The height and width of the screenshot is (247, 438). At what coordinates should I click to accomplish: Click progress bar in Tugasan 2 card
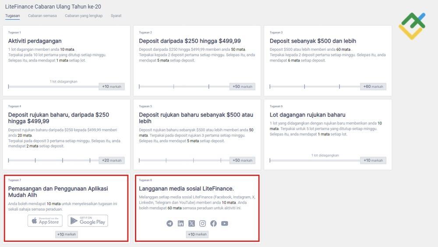[x=184, y=87]
